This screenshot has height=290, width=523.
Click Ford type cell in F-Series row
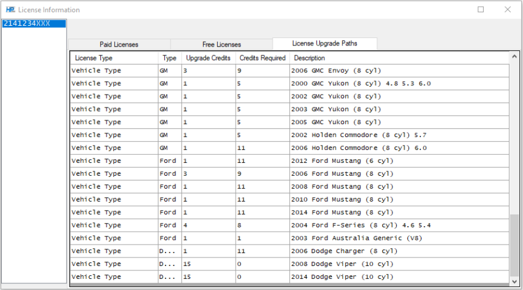170,225
